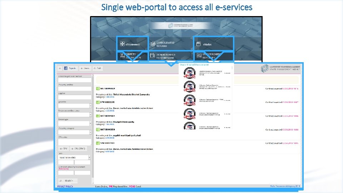Click the 'Donor Funded Procurement' panel heading

pyautogui.click(x=194, y=65)
